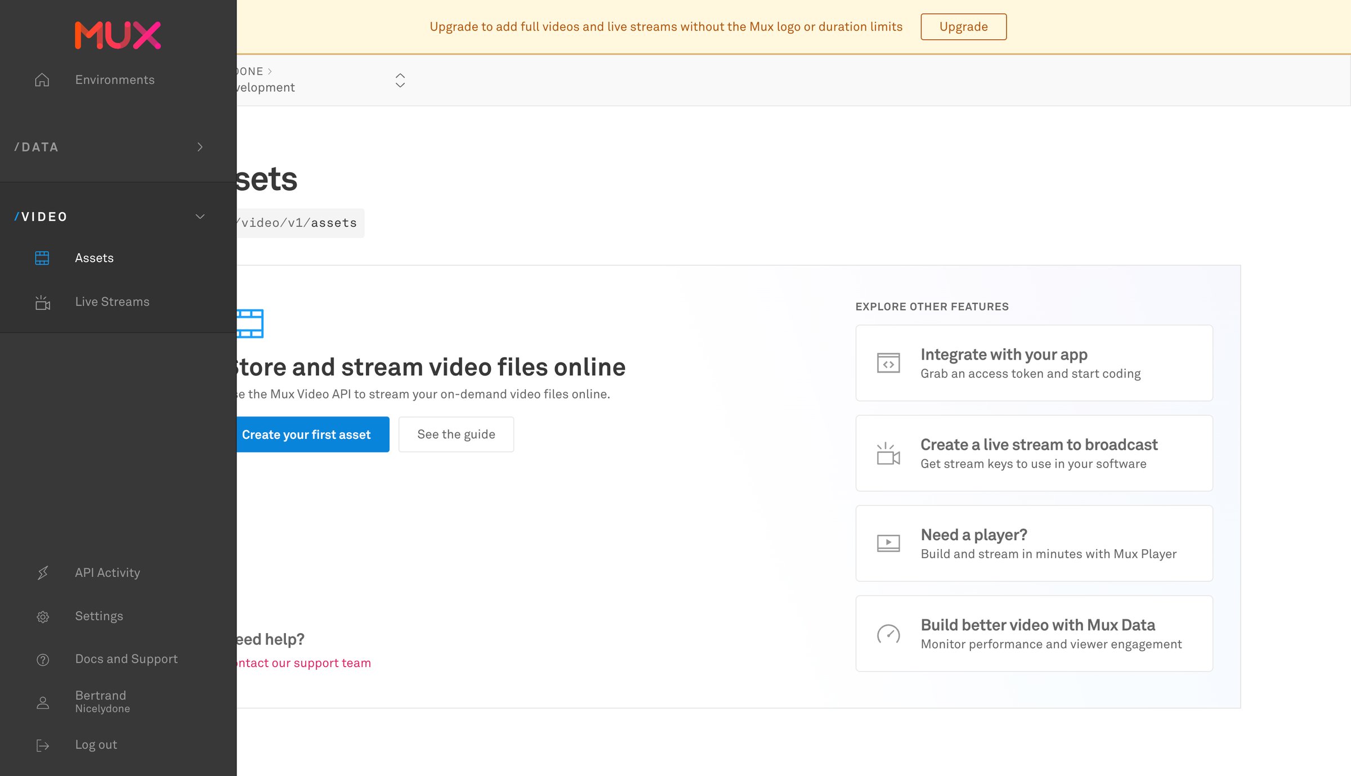Click the Assets film strip icon in sidebar
The image size is (1351, 776).
pyautogui.click(x=42, y=258)
